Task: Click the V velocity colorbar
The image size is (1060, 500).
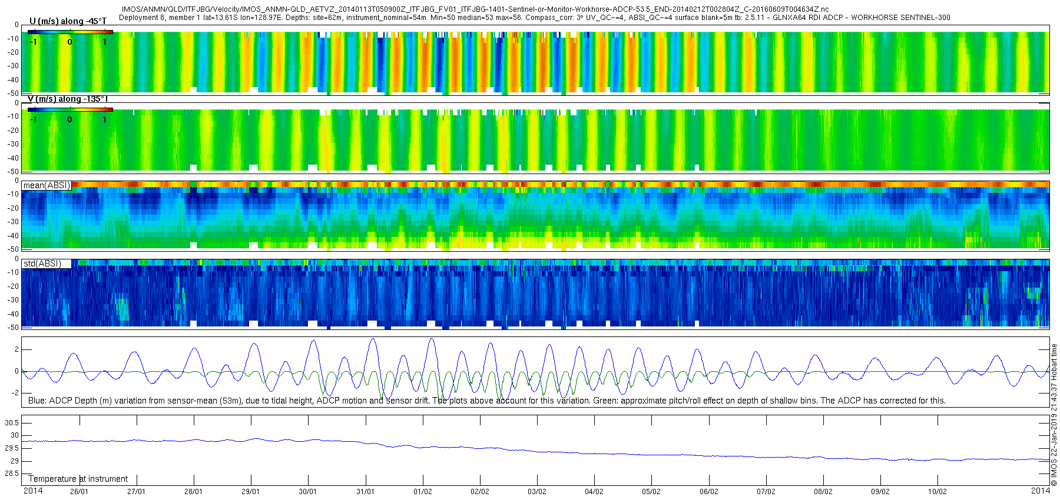Action: [70, 109]
